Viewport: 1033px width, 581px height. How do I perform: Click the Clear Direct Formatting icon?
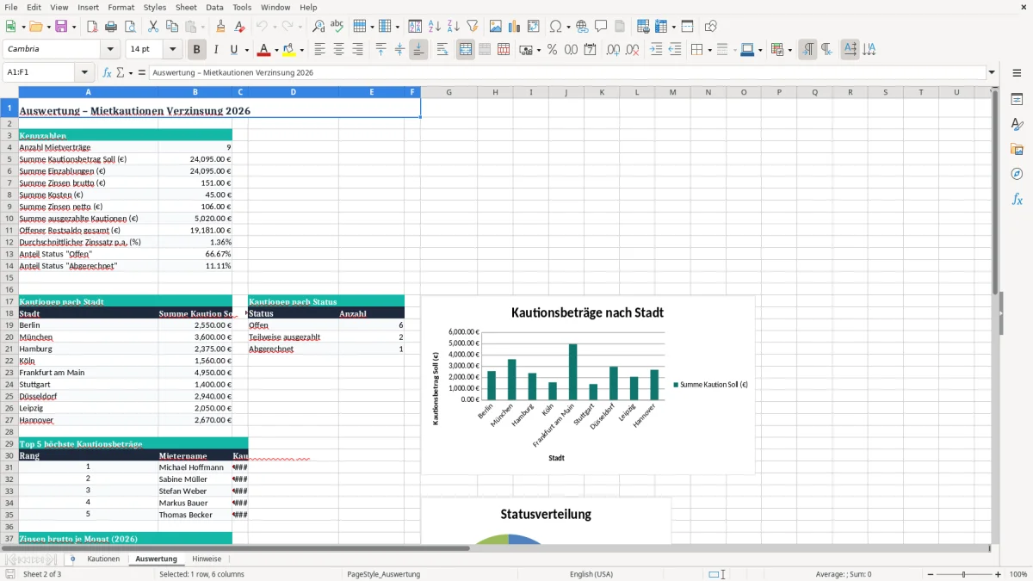(x=239, y=27)
